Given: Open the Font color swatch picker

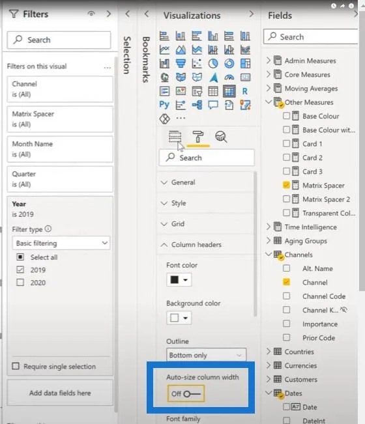Looking at the screenshot, I should click(179, 279).
